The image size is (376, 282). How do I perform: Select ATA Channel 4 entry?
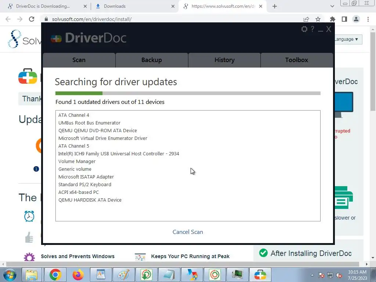click(x=73, y=115)
